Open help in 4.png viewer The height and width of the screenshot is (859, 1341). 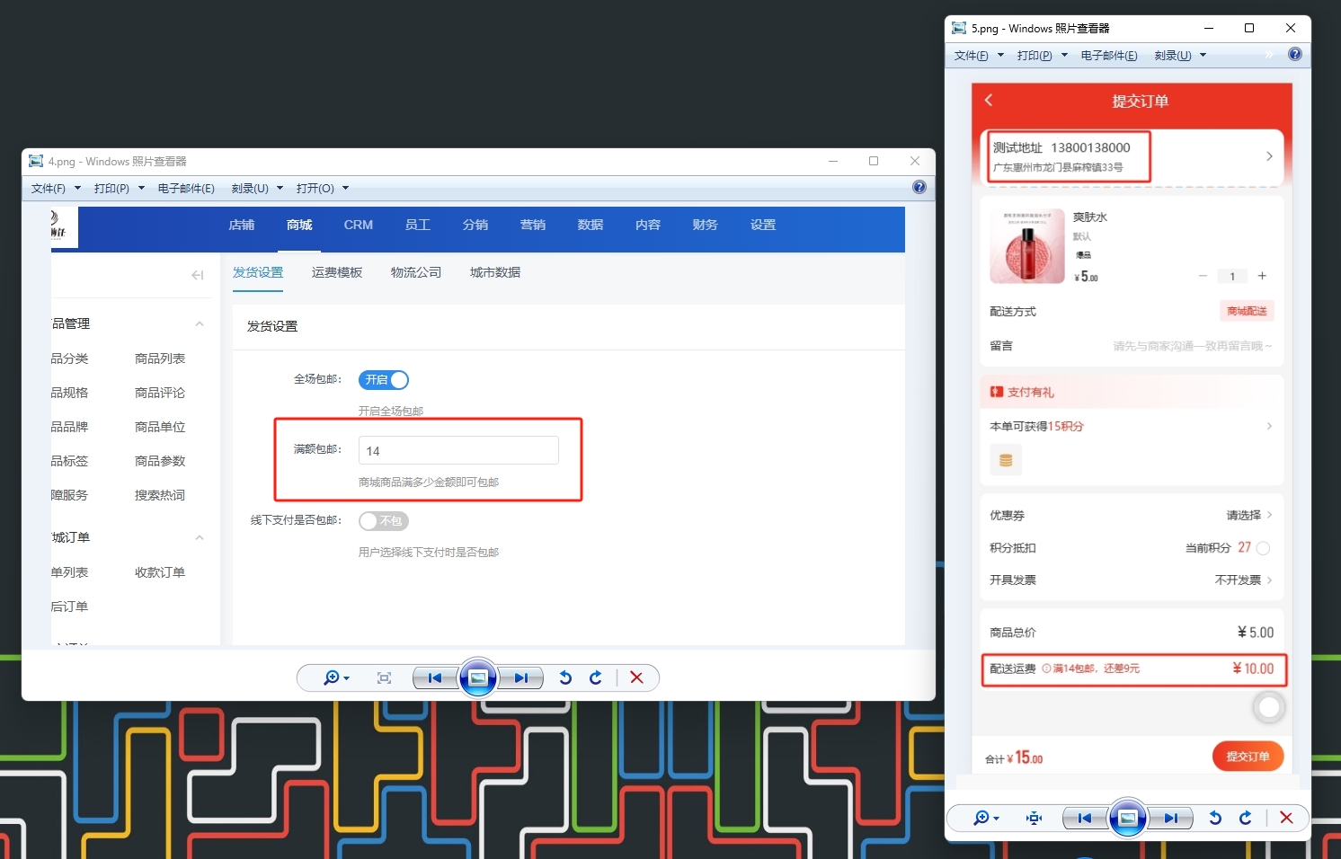click(919, 187)
